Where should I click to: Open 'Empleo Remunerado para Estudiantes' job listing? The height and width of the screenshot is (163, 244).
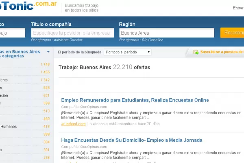135,100
